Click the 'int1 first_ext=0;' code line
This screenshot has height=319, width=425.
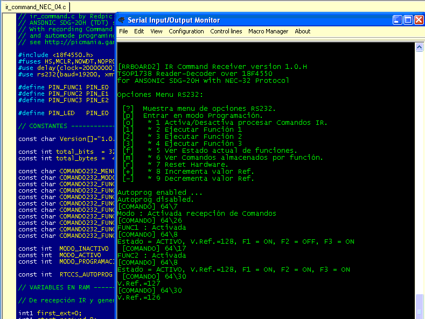(50, 313)
